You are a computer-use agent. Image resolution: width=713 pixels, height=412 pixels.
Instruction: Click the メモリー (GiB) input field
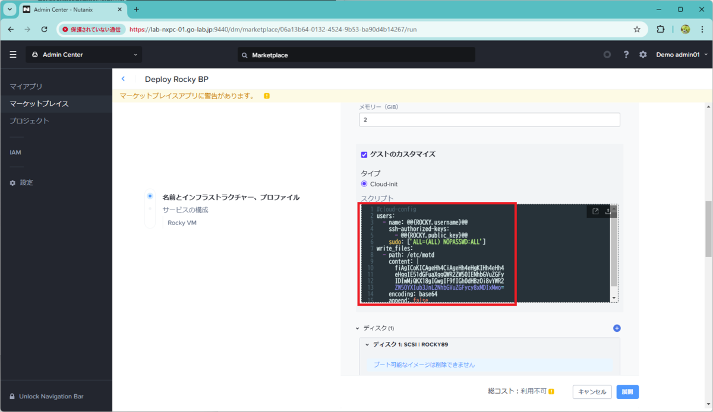[x=490, y=119]
